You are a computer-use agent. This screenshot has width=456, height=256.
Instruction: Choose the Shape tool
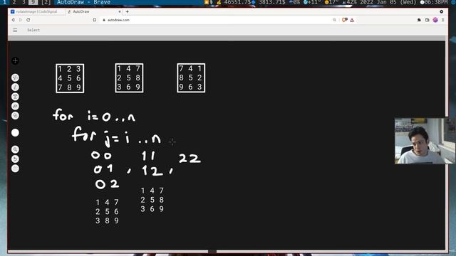tap(15, 115)
